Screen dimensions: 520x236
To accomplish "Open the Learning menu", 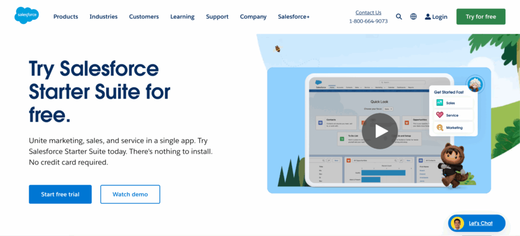I will (x=182, y=17).
